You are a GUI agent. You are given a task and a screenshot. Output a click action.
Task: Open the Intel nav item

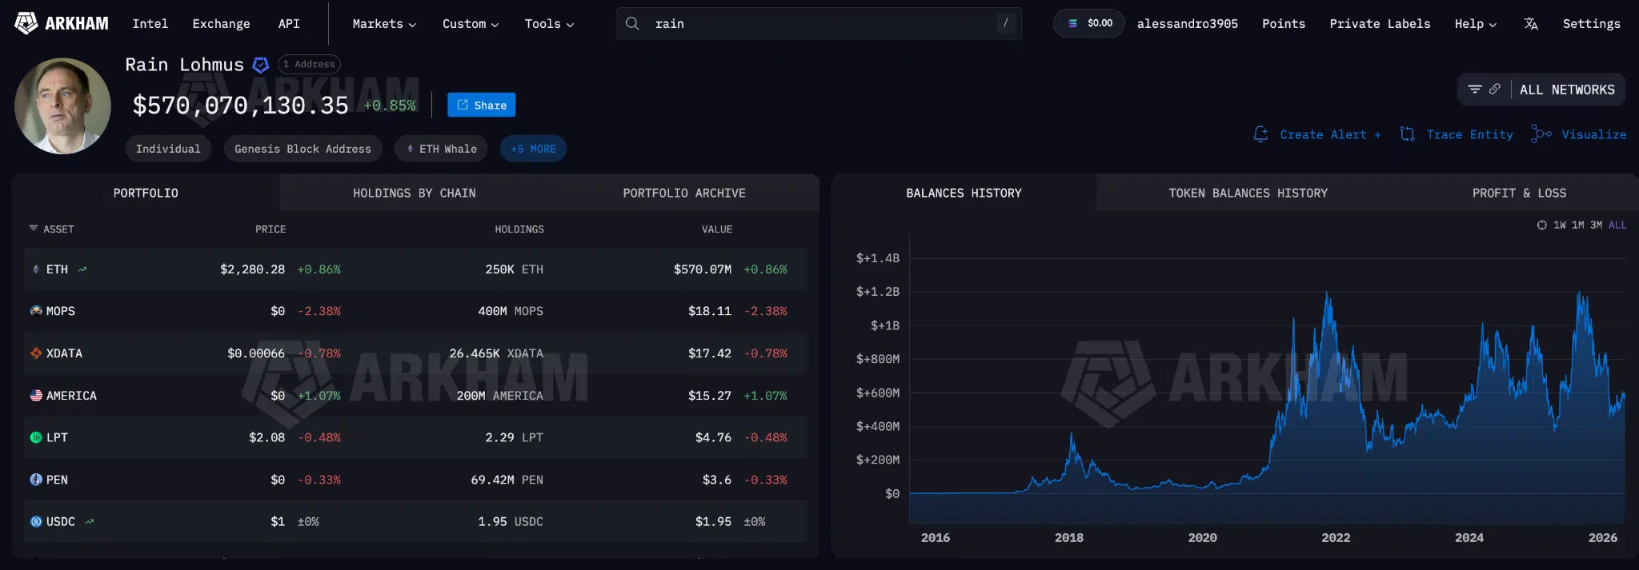point(150,24)
